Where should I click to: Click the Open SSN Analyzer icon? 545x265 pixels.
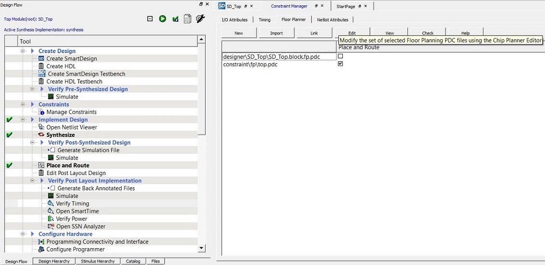tap(51, 226)
